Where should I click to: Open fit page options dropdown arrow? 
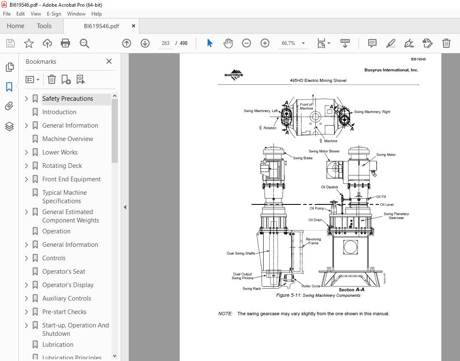click(x=329, y=43)
